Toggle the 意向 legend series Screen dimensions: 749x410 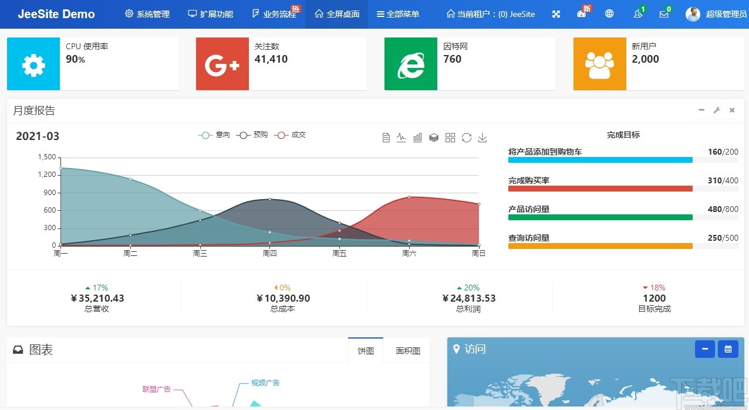pyautogui.click(x=214, y=135)
